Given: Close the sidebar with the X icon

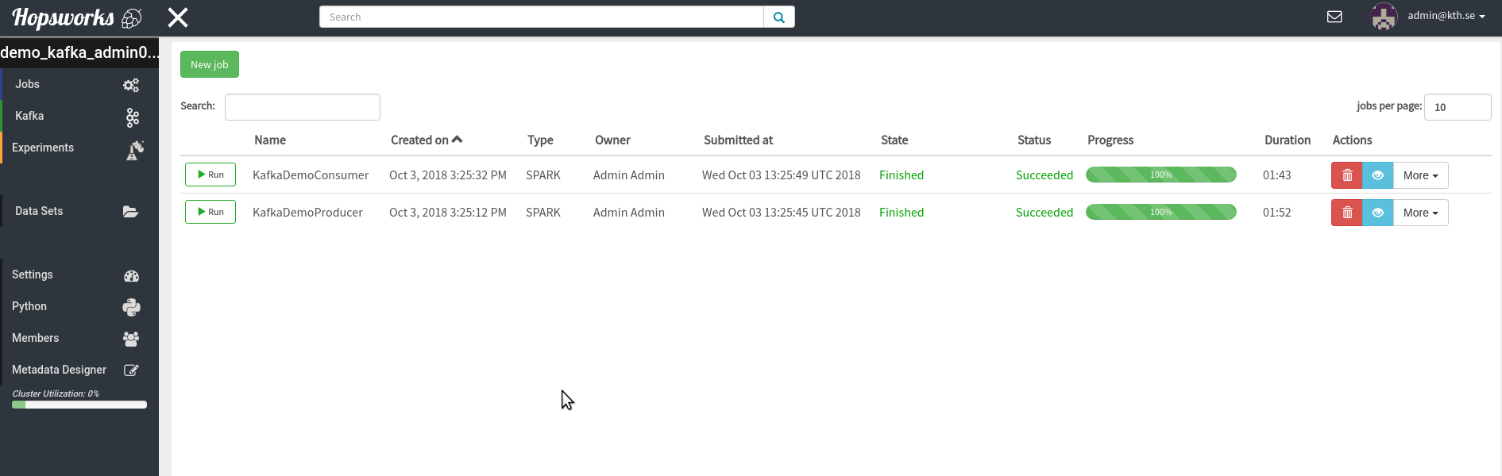Looking at the screenshot, I should pyautogui.click(x=178, y=17).
